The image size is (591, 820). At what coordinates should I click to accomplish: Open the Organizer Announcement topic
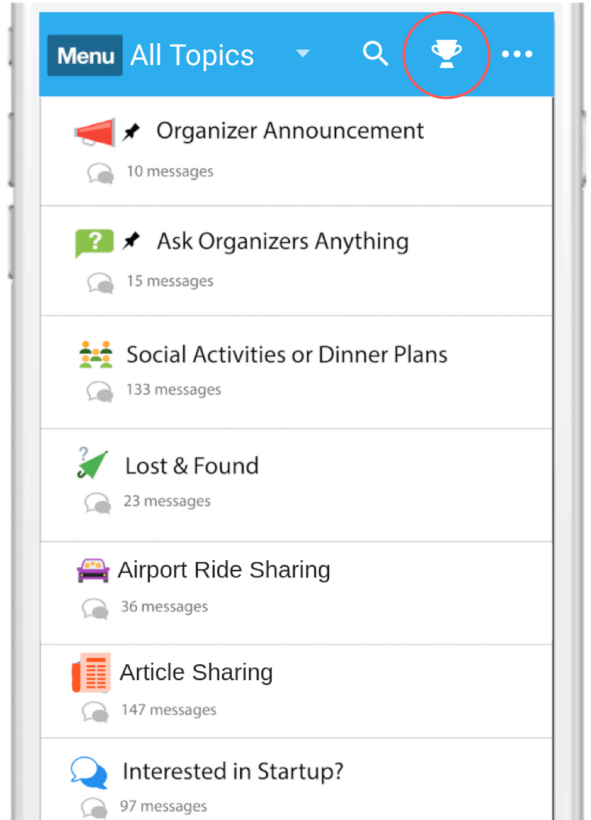pyautogui.click(x=290, y=131)
